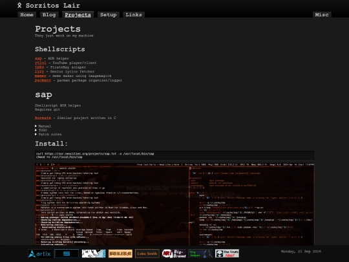Viewport: 349px width, 262px height.
Task: Open the blue S-logo badge
Action: click(x=67, y=254)
